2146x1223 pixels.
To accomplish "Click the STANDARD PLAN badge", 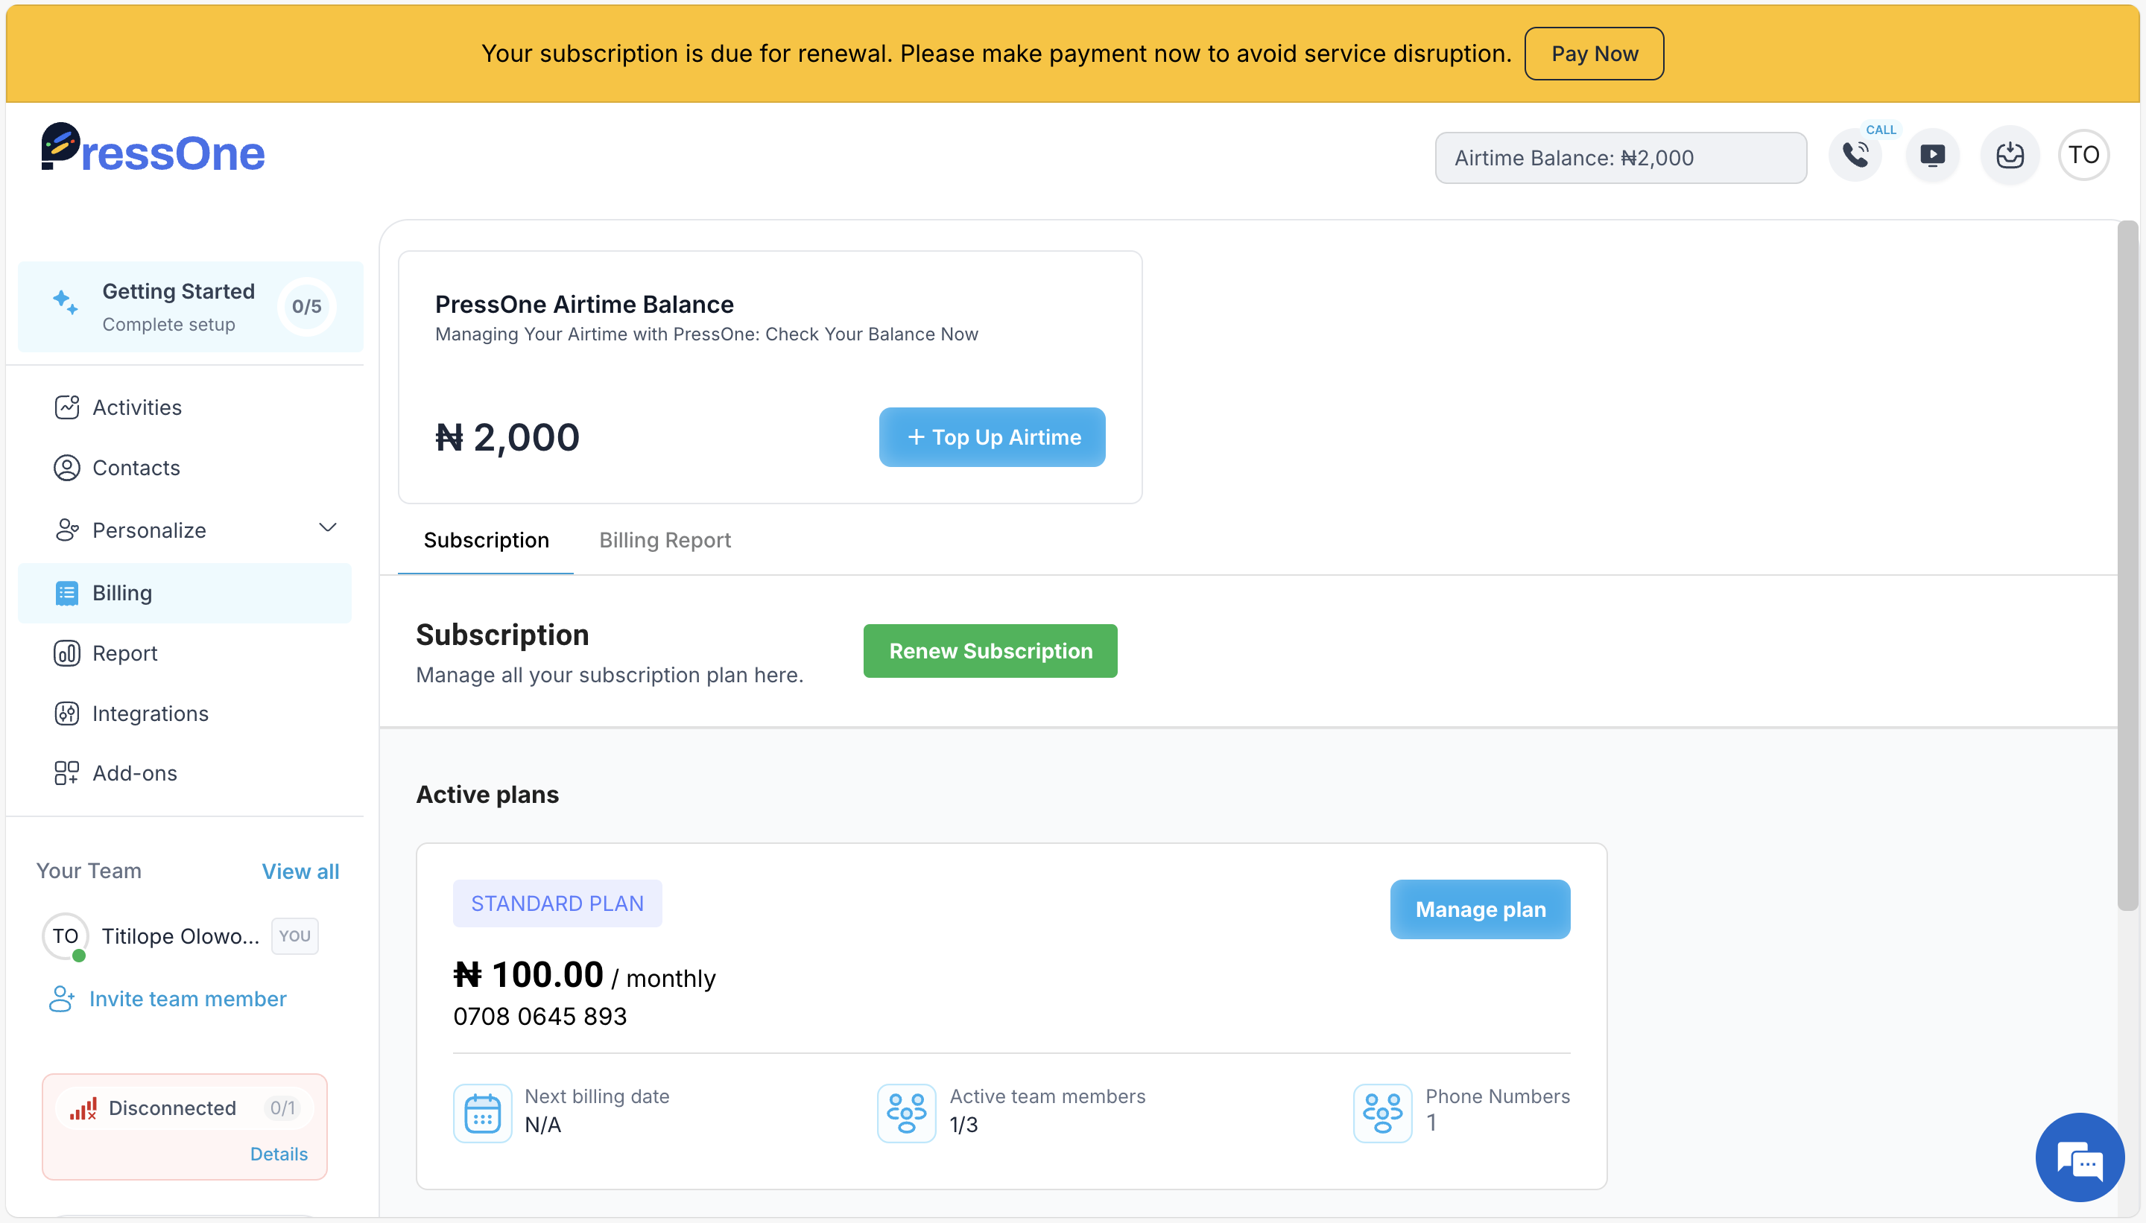I will point(557,903).
